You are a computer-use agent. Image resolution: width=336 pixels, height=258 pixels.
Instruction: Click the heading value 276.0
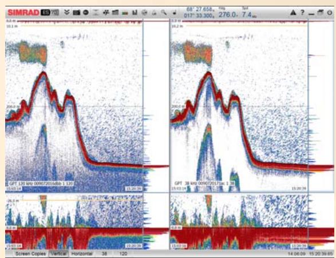click(228, 15)
